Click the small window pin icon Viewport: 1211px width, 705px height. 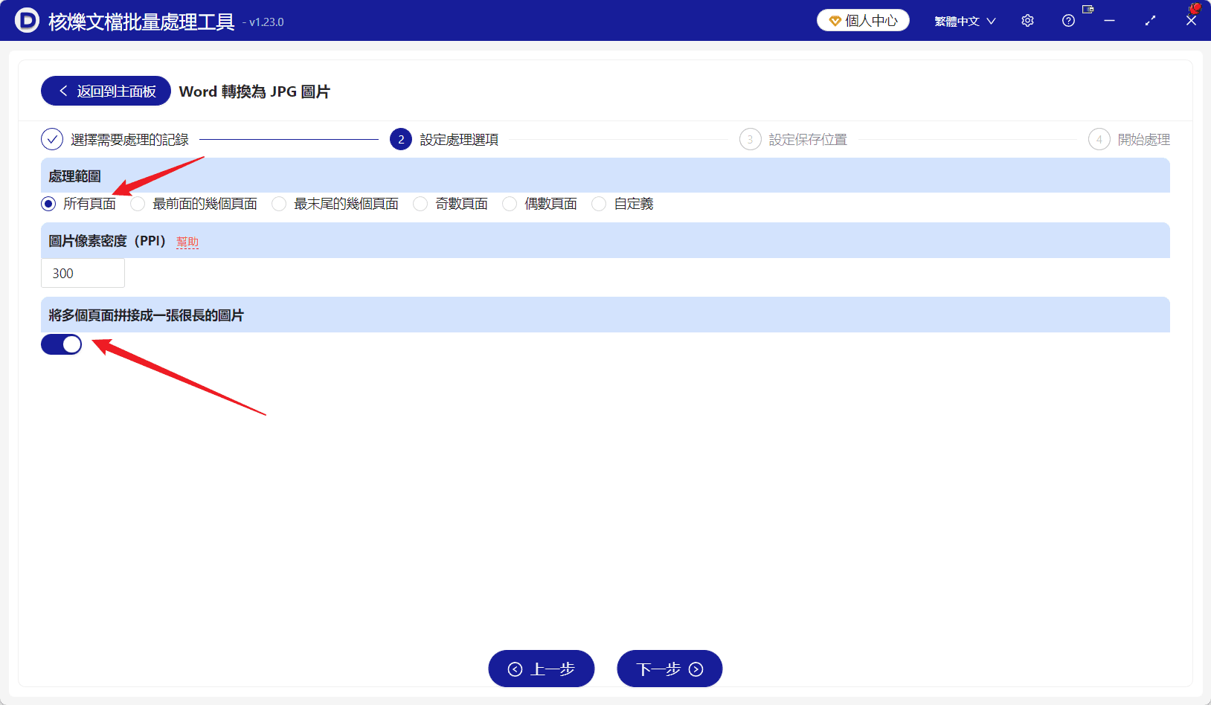click(x=1088, y=9)
